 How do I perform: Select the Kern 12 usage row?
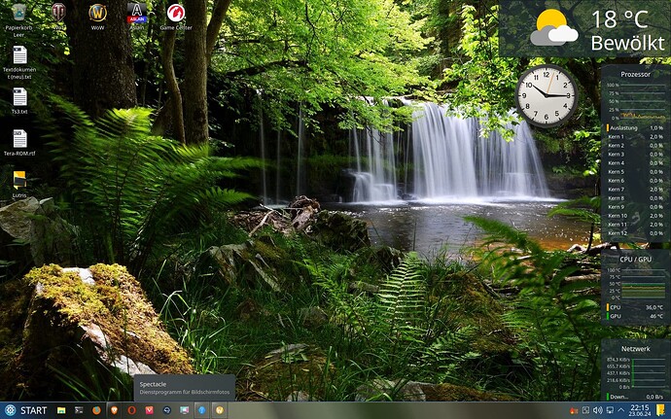635,233
